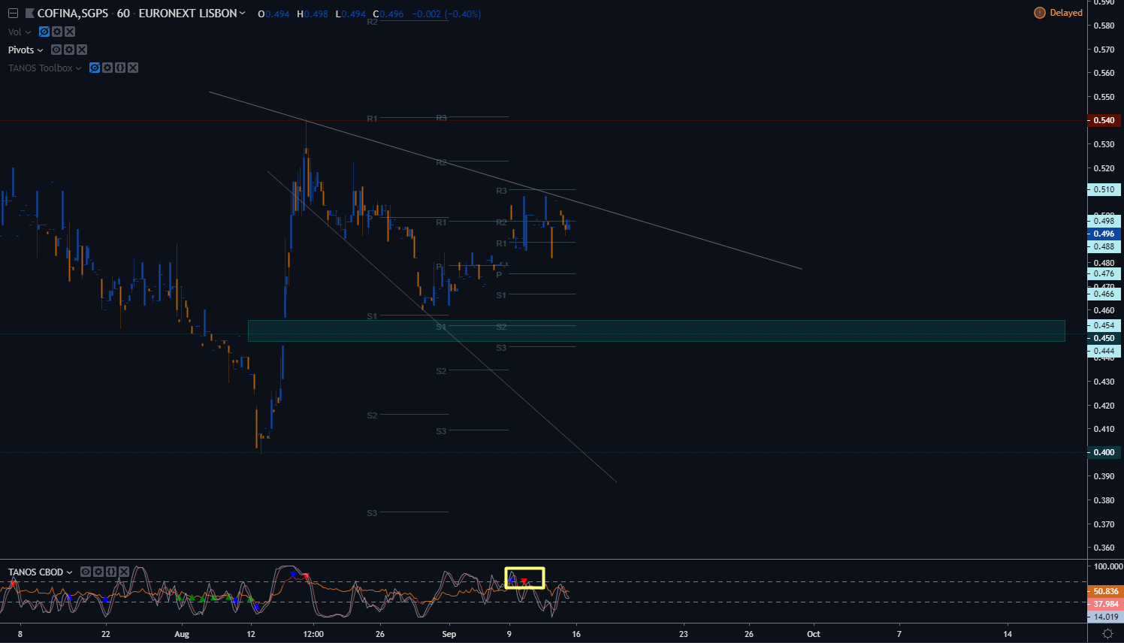
Task: Click the 0.400 horizontal line price label
Action: point(1104,452)
